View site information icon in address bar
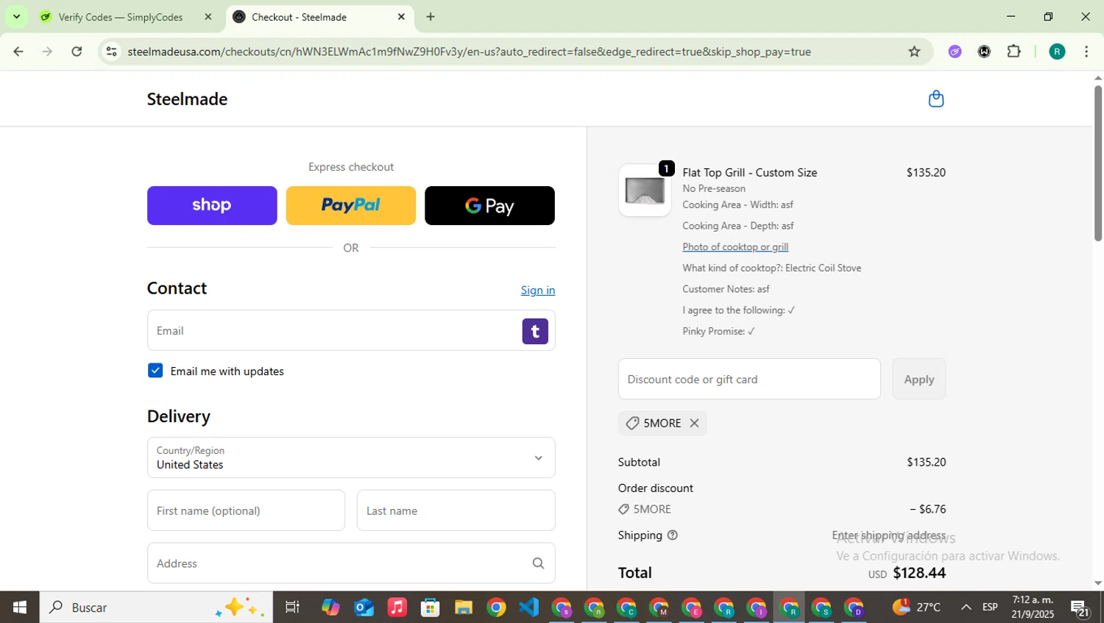 [111, 51]
